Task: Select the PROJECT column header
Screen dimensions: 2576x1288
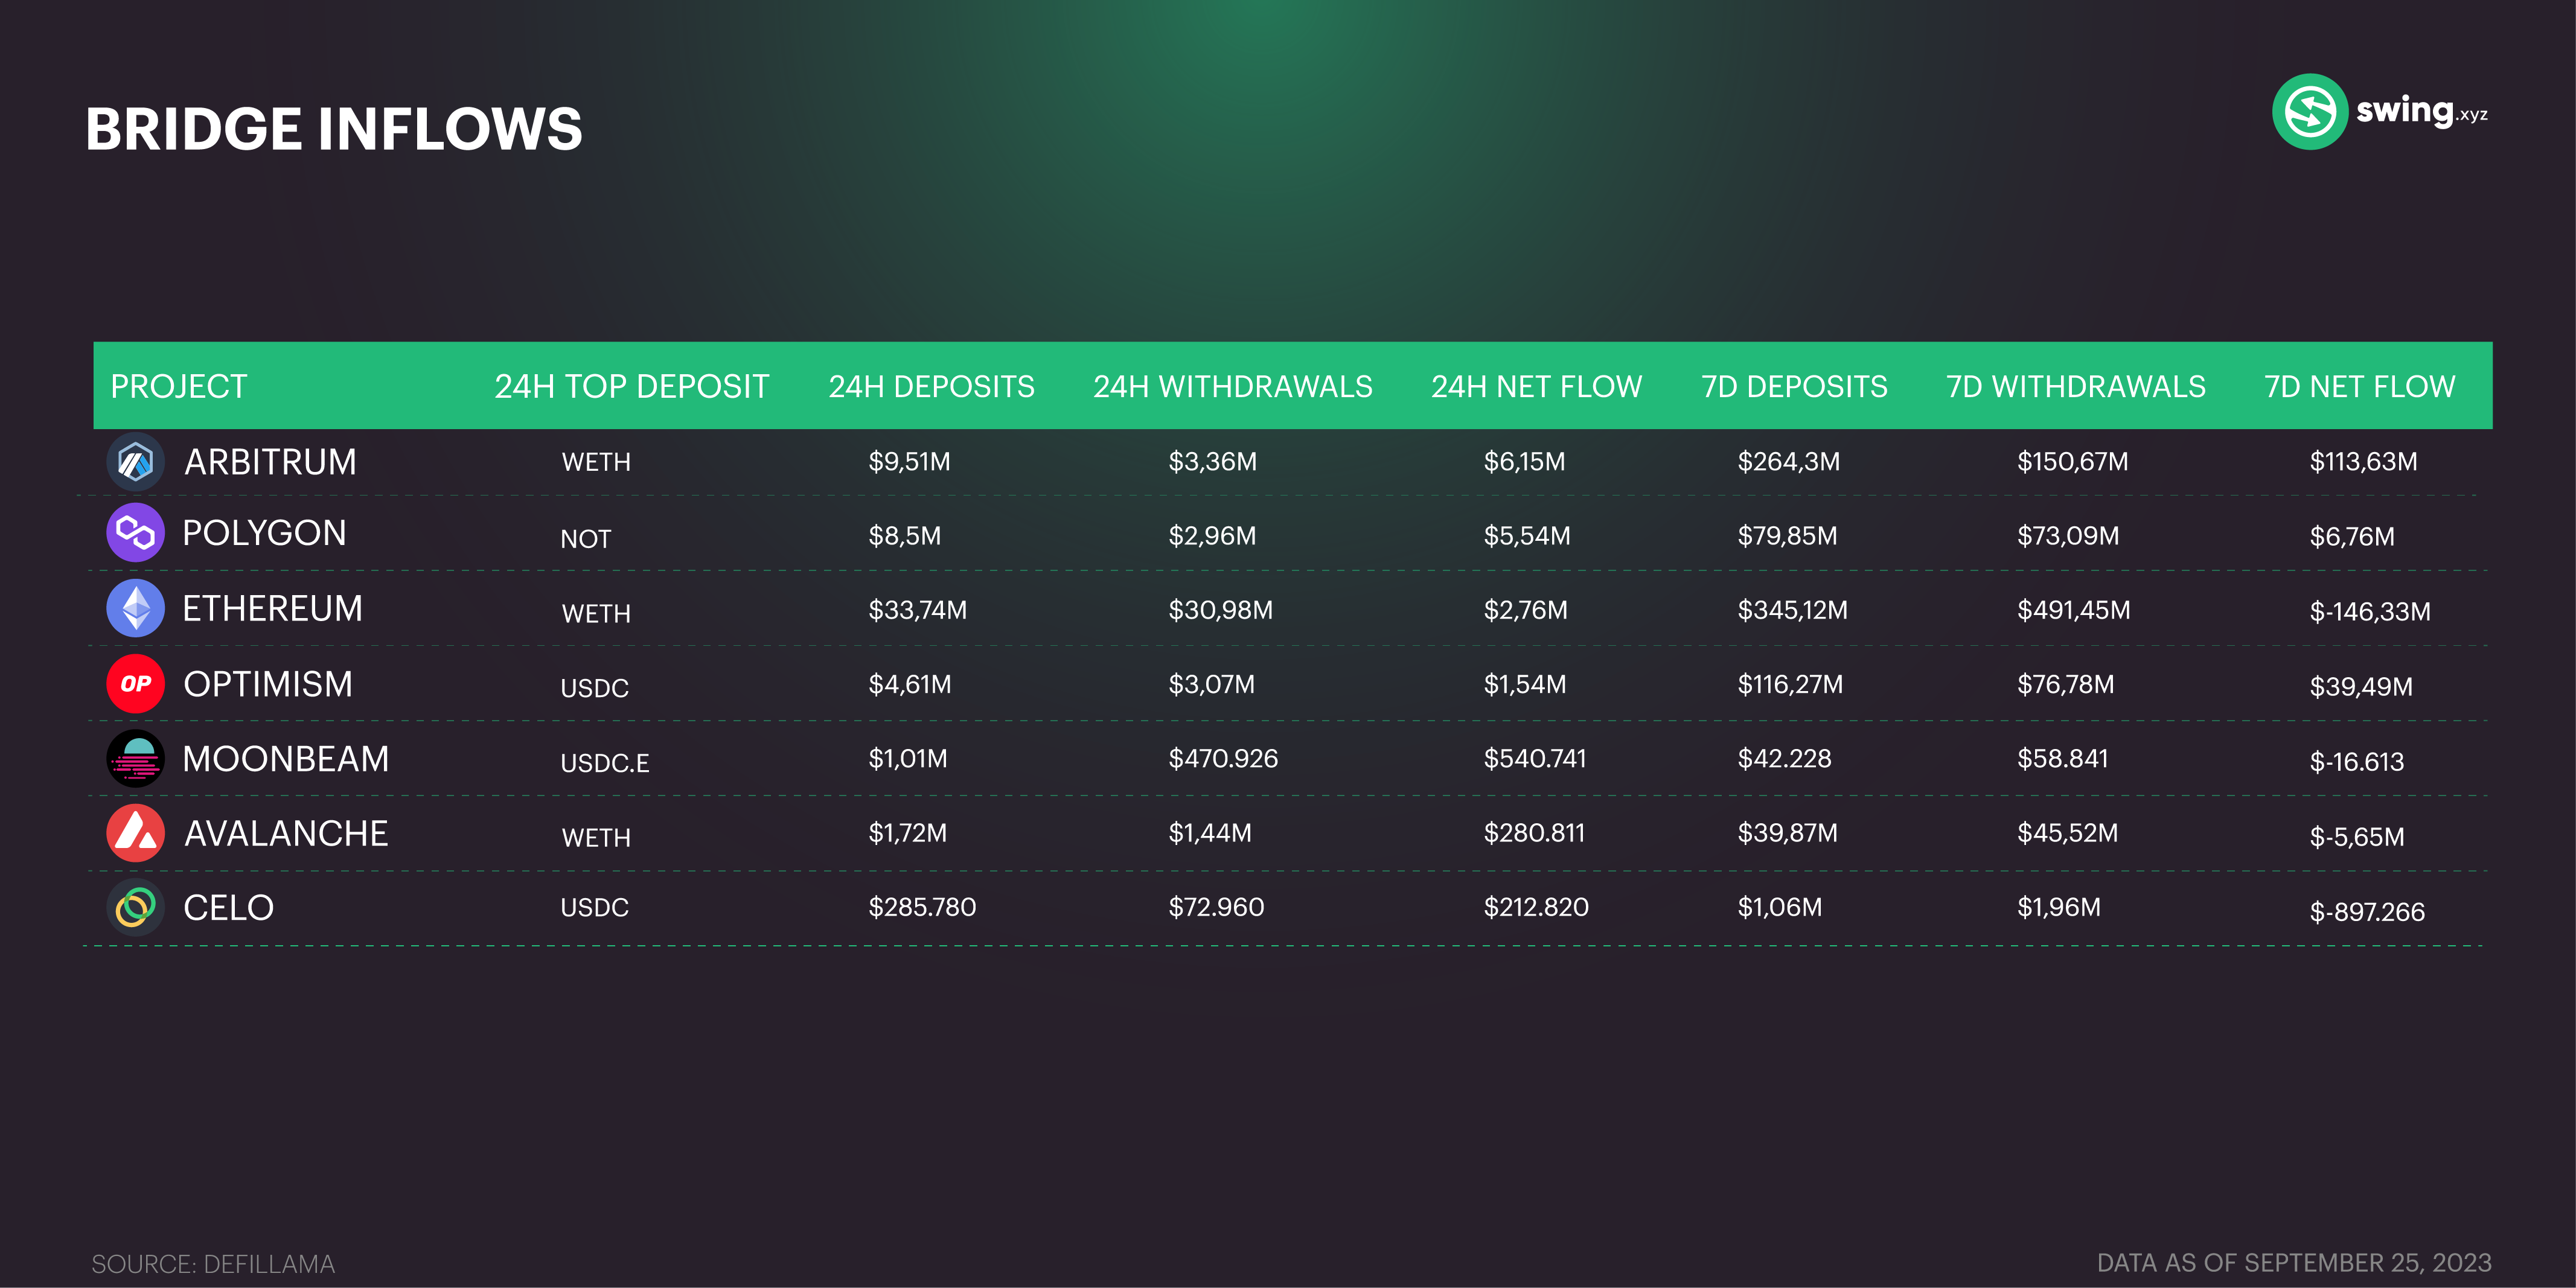Action: (179, 387)
